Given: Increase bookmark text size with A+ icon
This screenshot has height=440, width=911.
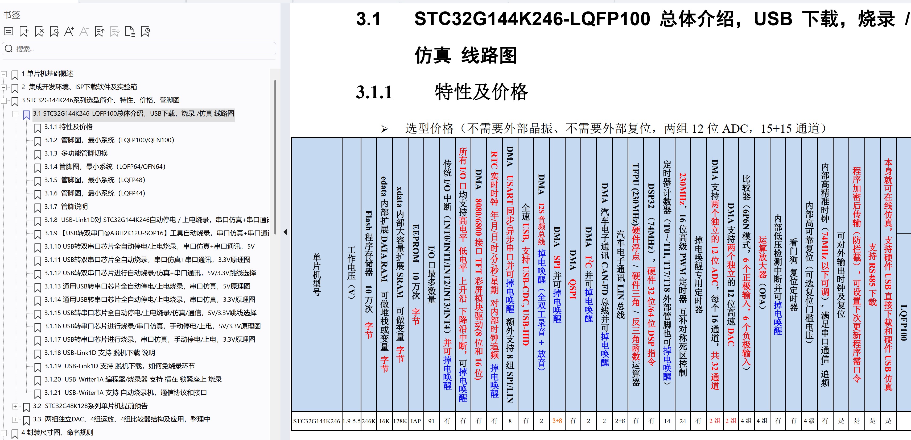Looking at the screenshot, I should click(x=69, y=31).
